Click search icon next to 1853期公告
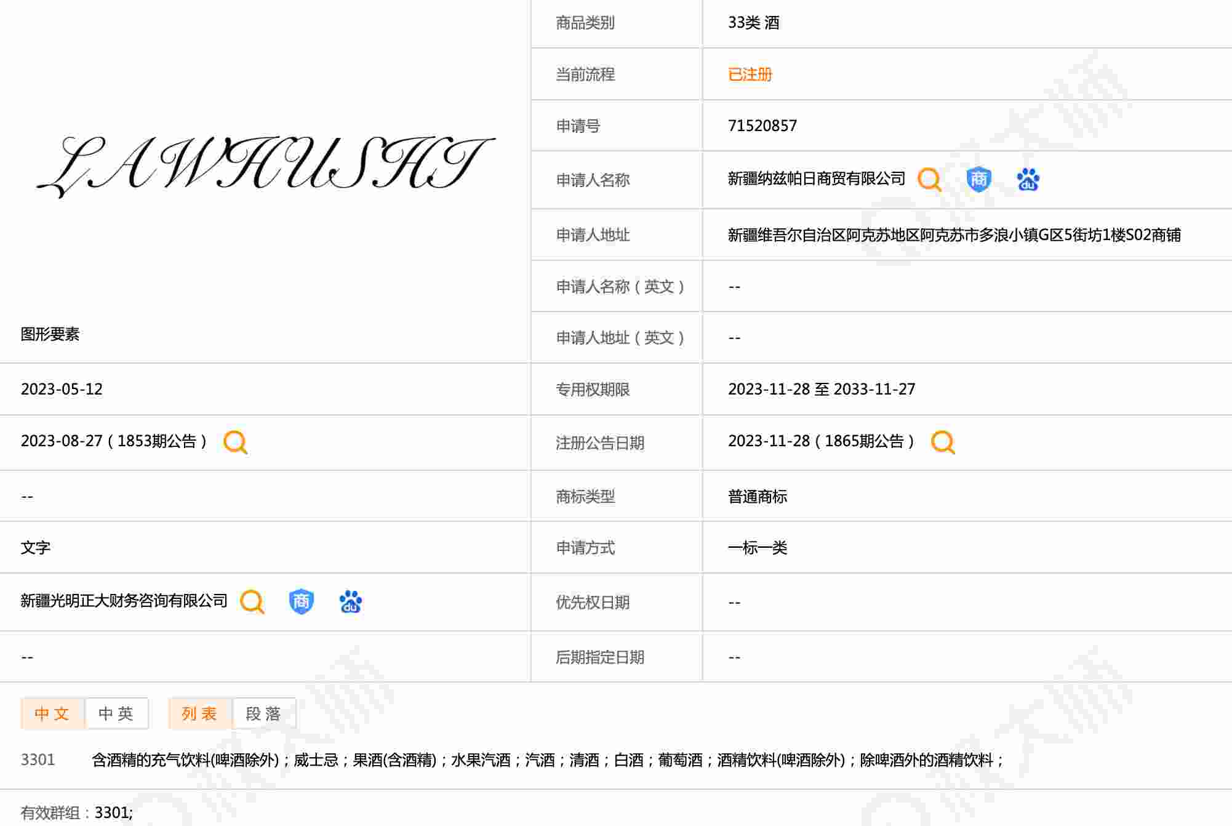This screenshot has height=826, width=1232. pos(235,442)
